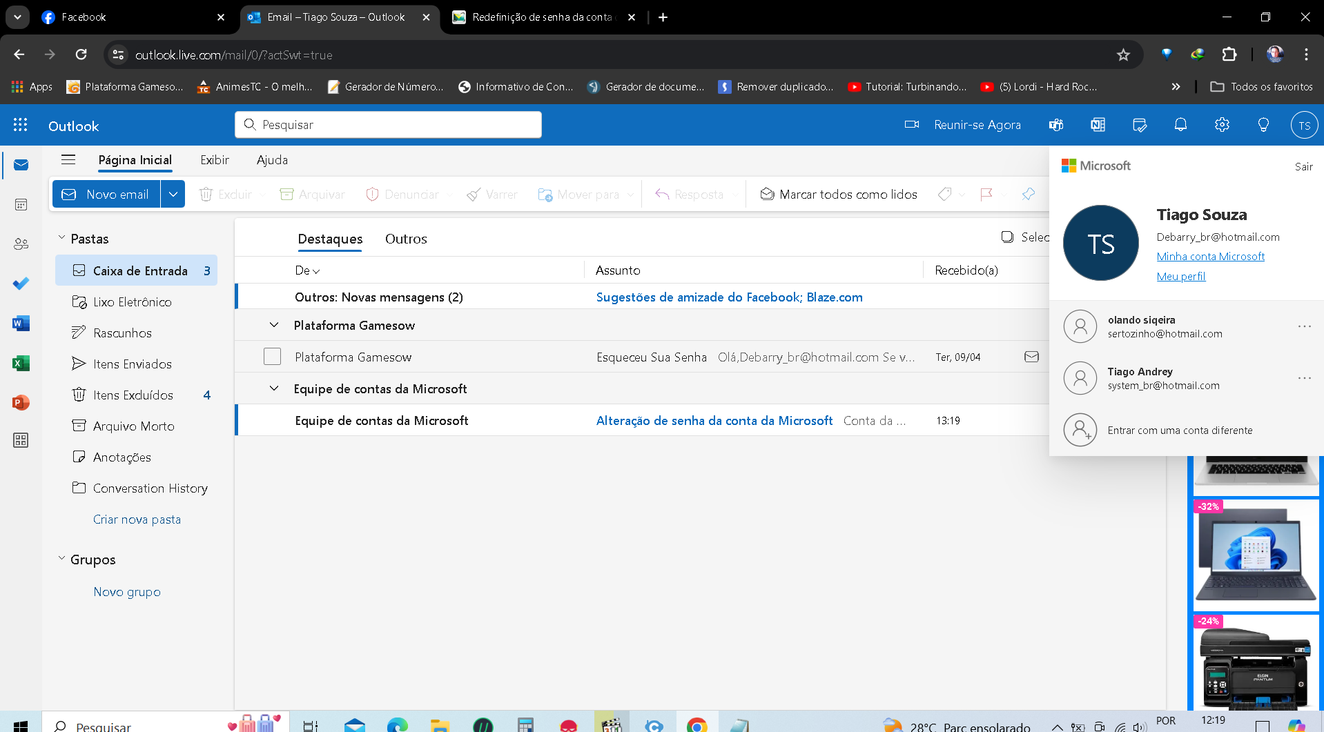Open the OneNote feed icon in header
Image resolution: width=1324 pixels, height=732 pixels.
(x=1098, y=125)
